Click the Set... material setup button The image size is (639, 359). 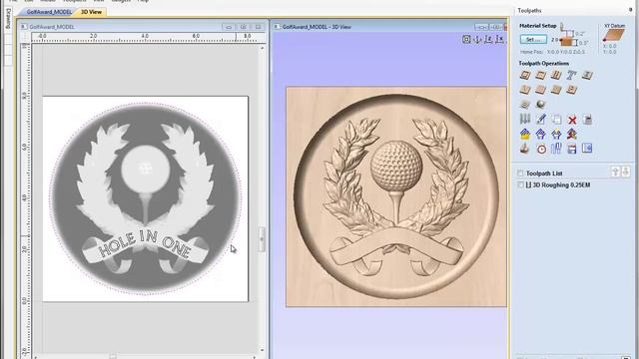533,40
